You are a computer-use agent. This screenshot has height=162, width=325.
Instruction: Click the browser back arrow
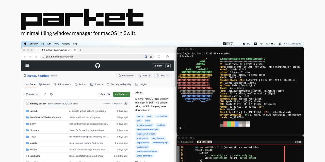(x=25, y=57)
